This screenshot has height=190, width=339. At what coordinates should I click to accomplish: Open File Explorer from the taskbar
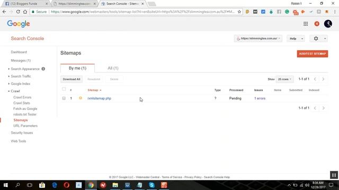(115, 185)
